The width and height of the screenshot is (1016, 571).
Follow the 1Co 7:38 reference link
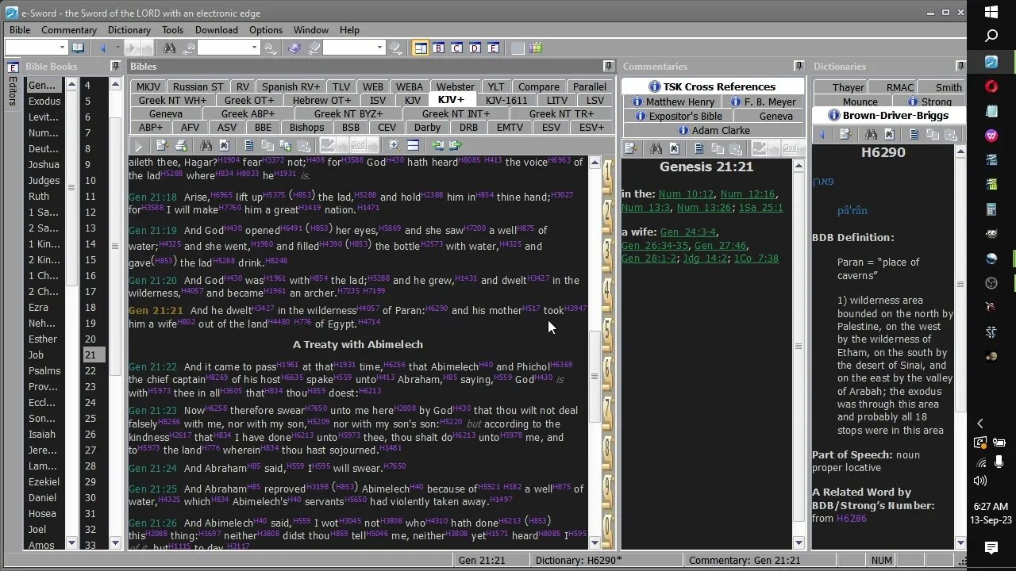pyautogui.click(x=756, y=258)
